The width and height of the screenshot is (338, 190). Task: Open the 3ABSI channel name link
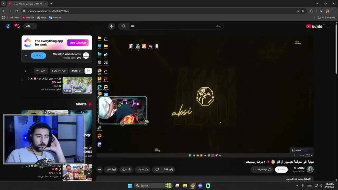300,168
